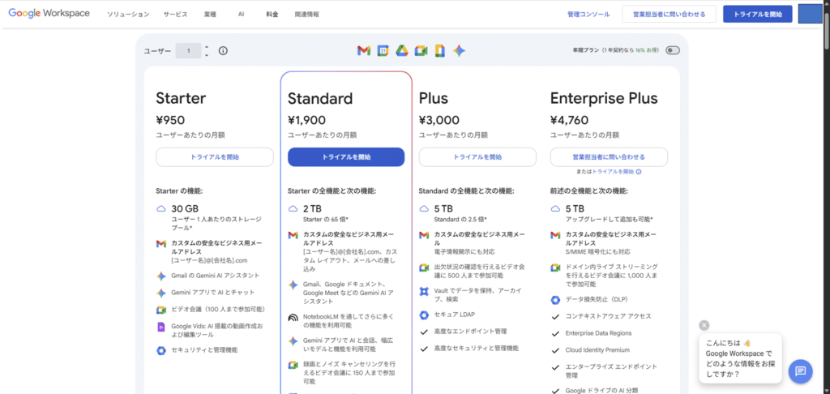Toggle the 年間プラン annual billing switch

[673, 50]
